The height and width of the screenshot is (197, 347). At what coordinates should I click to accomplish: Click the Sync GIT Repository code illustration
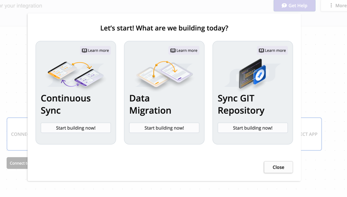(x=253, y=74)
